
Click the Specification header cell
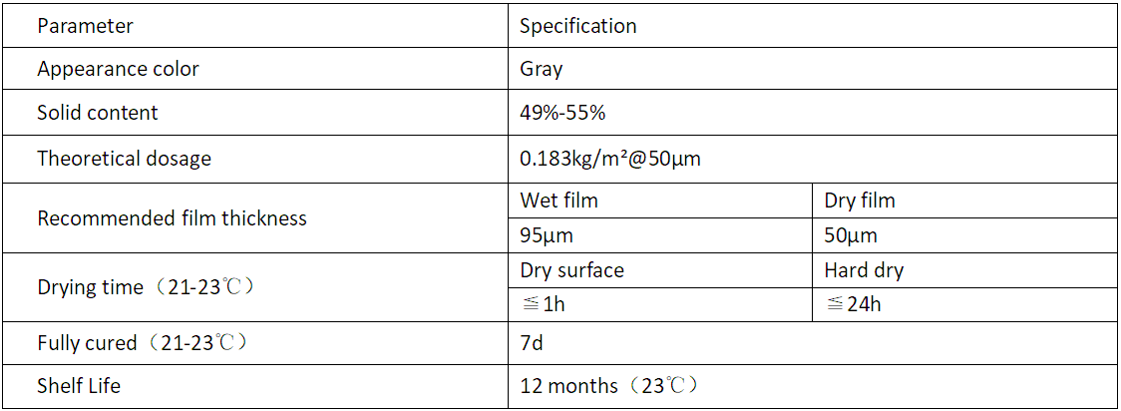pyautogui.click(x=814, y=26)
